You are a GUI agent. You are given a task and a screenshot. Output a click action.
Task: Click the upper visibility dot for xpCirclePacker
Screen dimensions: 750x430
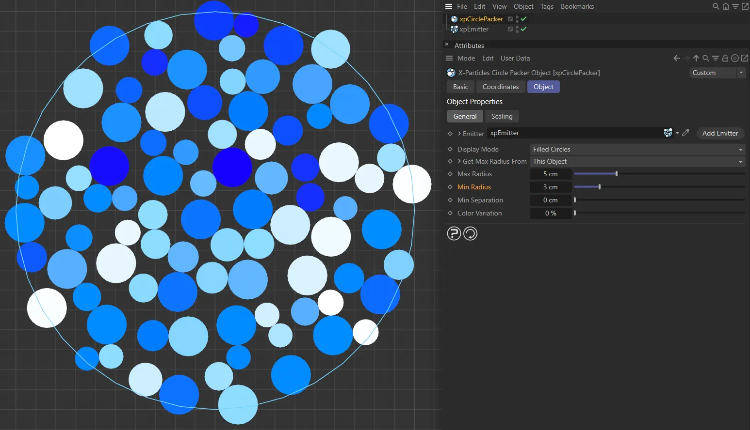coord(517,17)
